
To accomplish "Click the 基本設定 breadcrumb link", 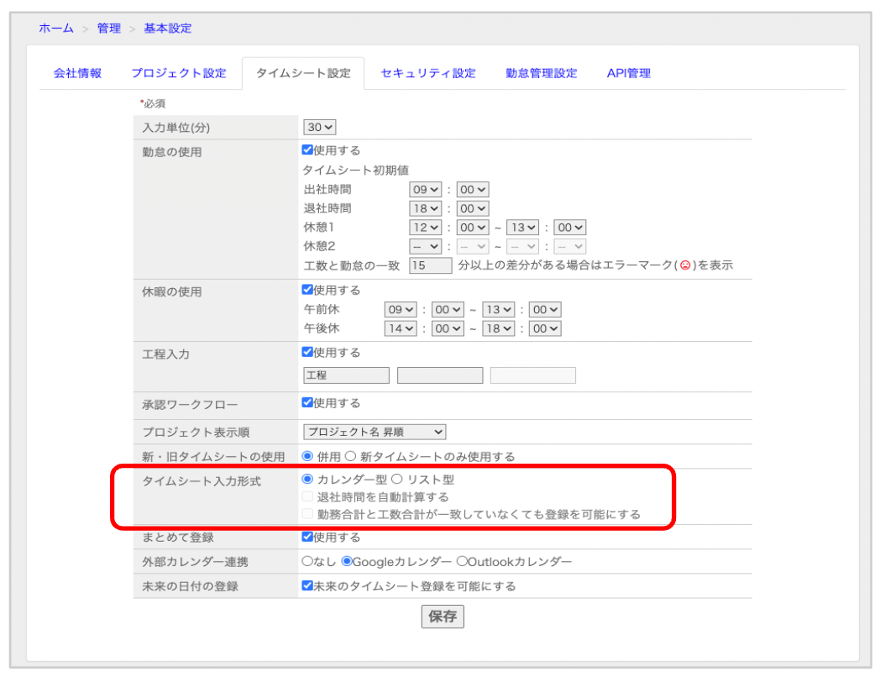I will coord(168,28).
